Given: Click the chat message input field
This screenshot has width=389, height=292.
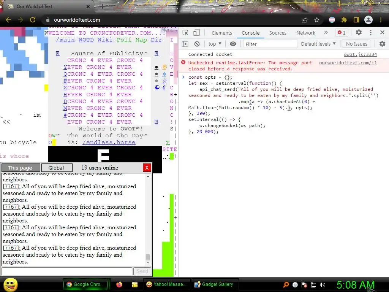Looking at the screenshot, I should (x=67, y=271).
